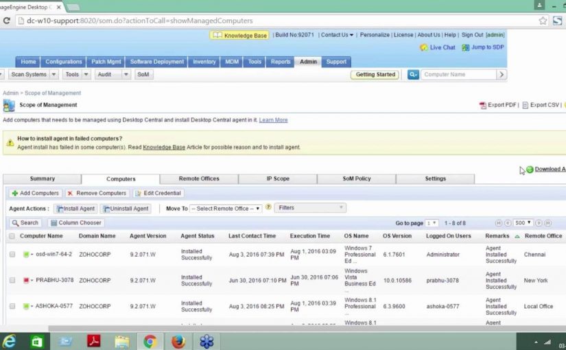Open Adobe Reader from the taskbar
Screen dimensions: 566x350
(93, 341)
